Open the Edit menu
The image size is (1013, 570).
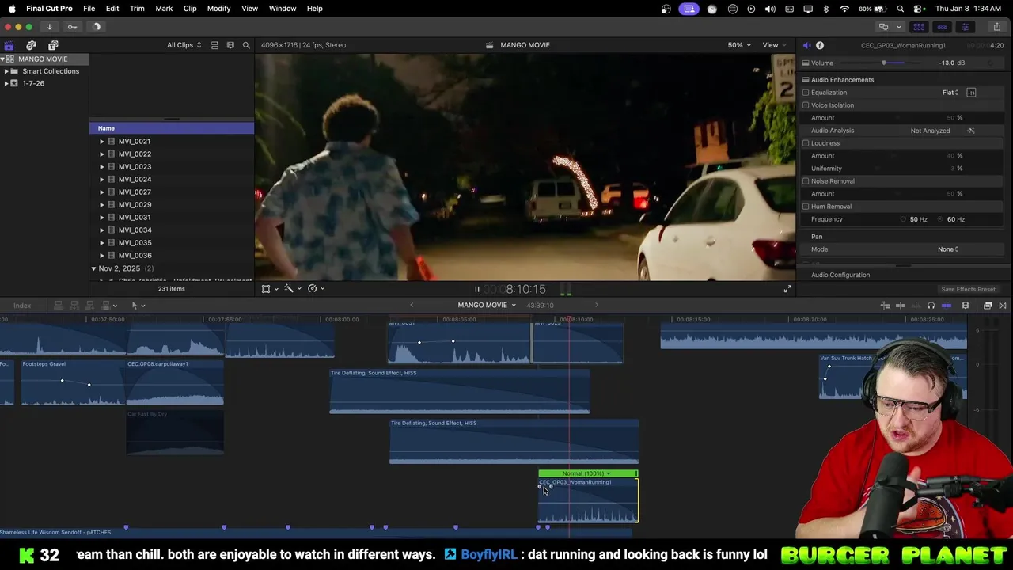[x=112, y=9]
